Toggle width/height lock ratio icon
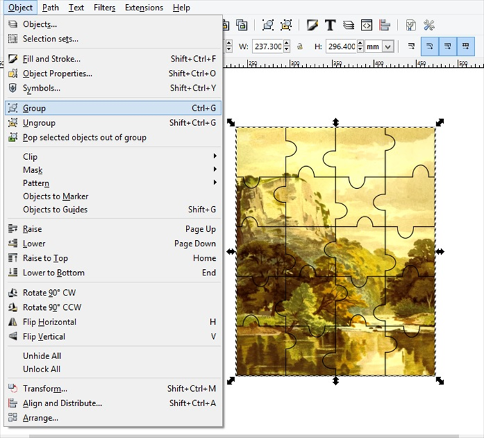Screen dimensions: 484x438 click(299, 46)
